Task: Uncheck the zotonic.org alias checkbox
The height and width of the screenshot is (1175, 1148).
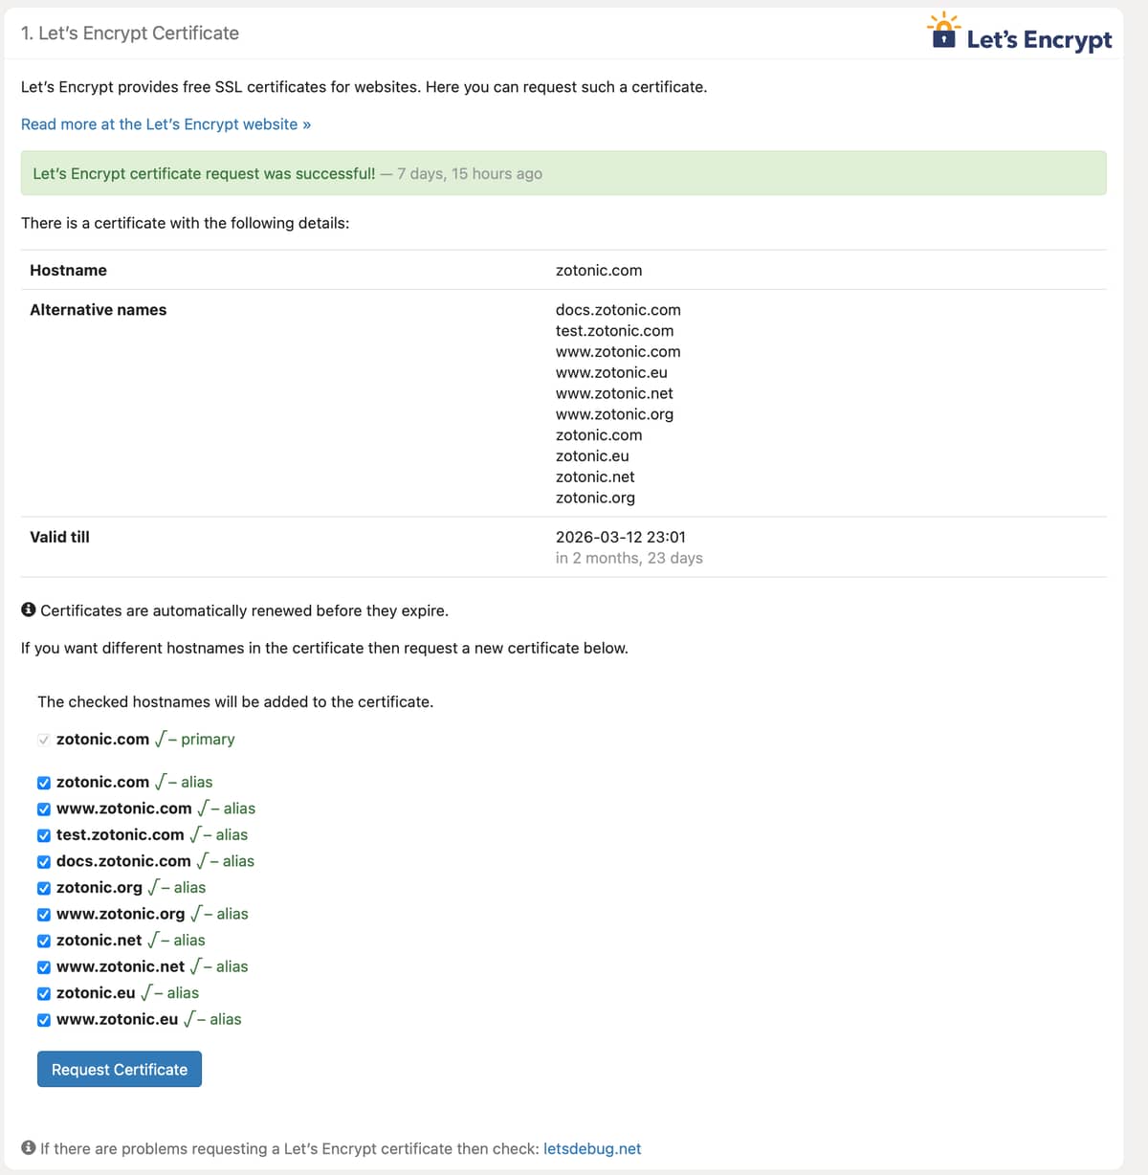Action: pos(44,888)
